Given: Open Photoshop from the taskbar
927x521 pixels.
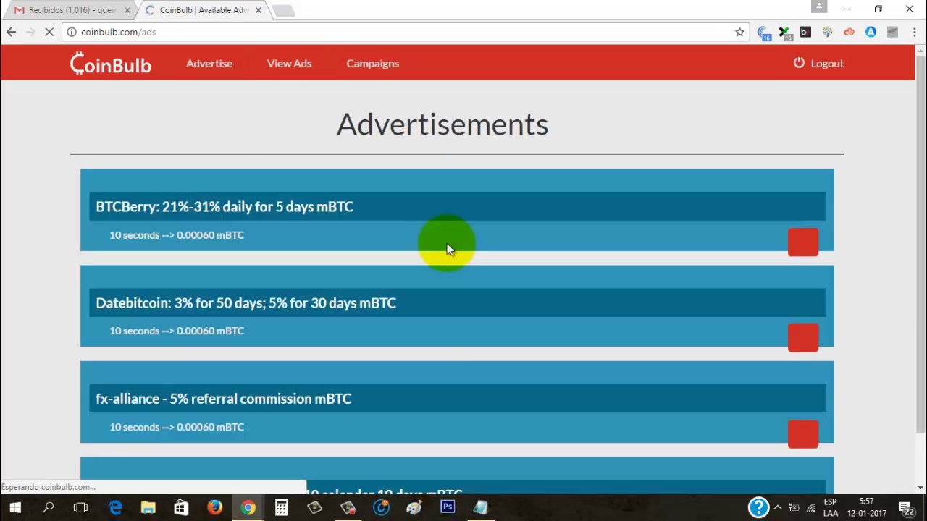Looking at the screenshot, I should pyautogui.click(x=448, y=508).
